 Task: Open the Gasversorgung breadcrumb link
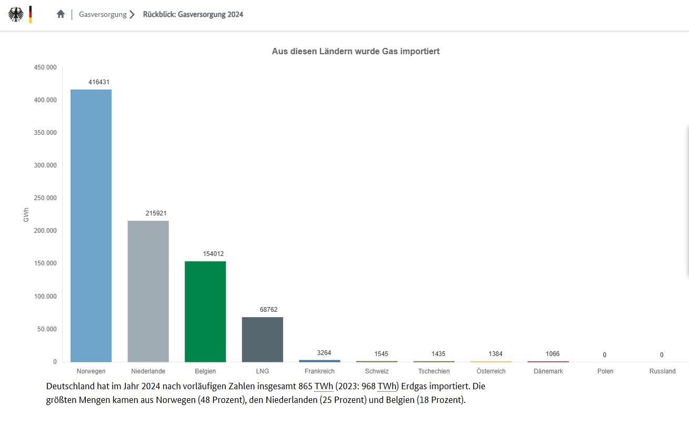coord(103,14)
